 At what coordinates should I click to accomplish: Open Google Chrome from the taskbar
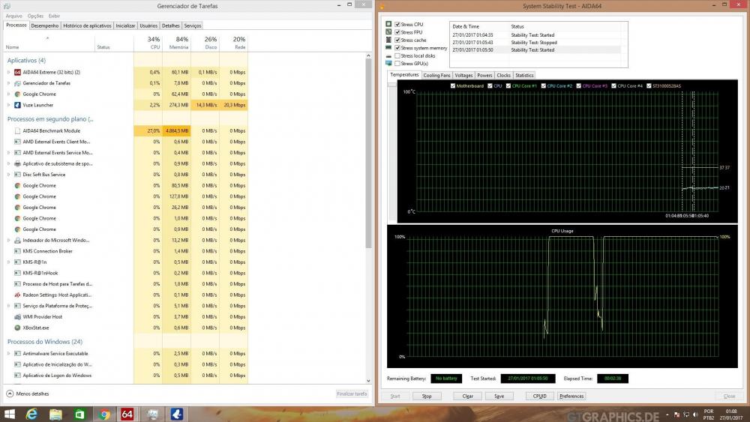click(104, 414)
